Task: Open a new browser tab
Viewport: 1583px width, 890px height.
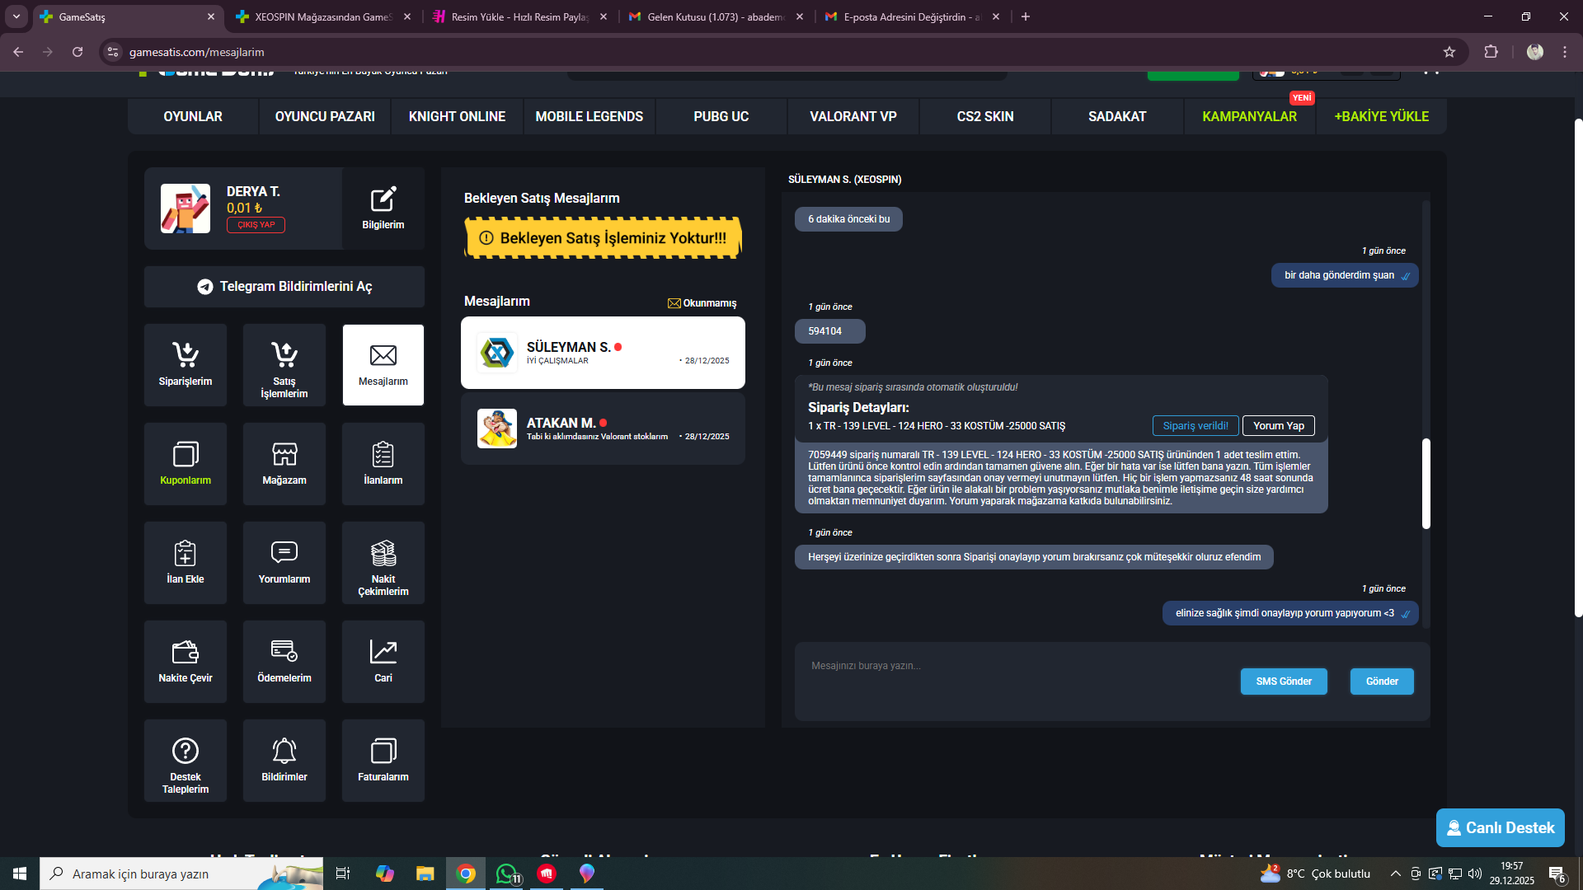Action: 1026,16
